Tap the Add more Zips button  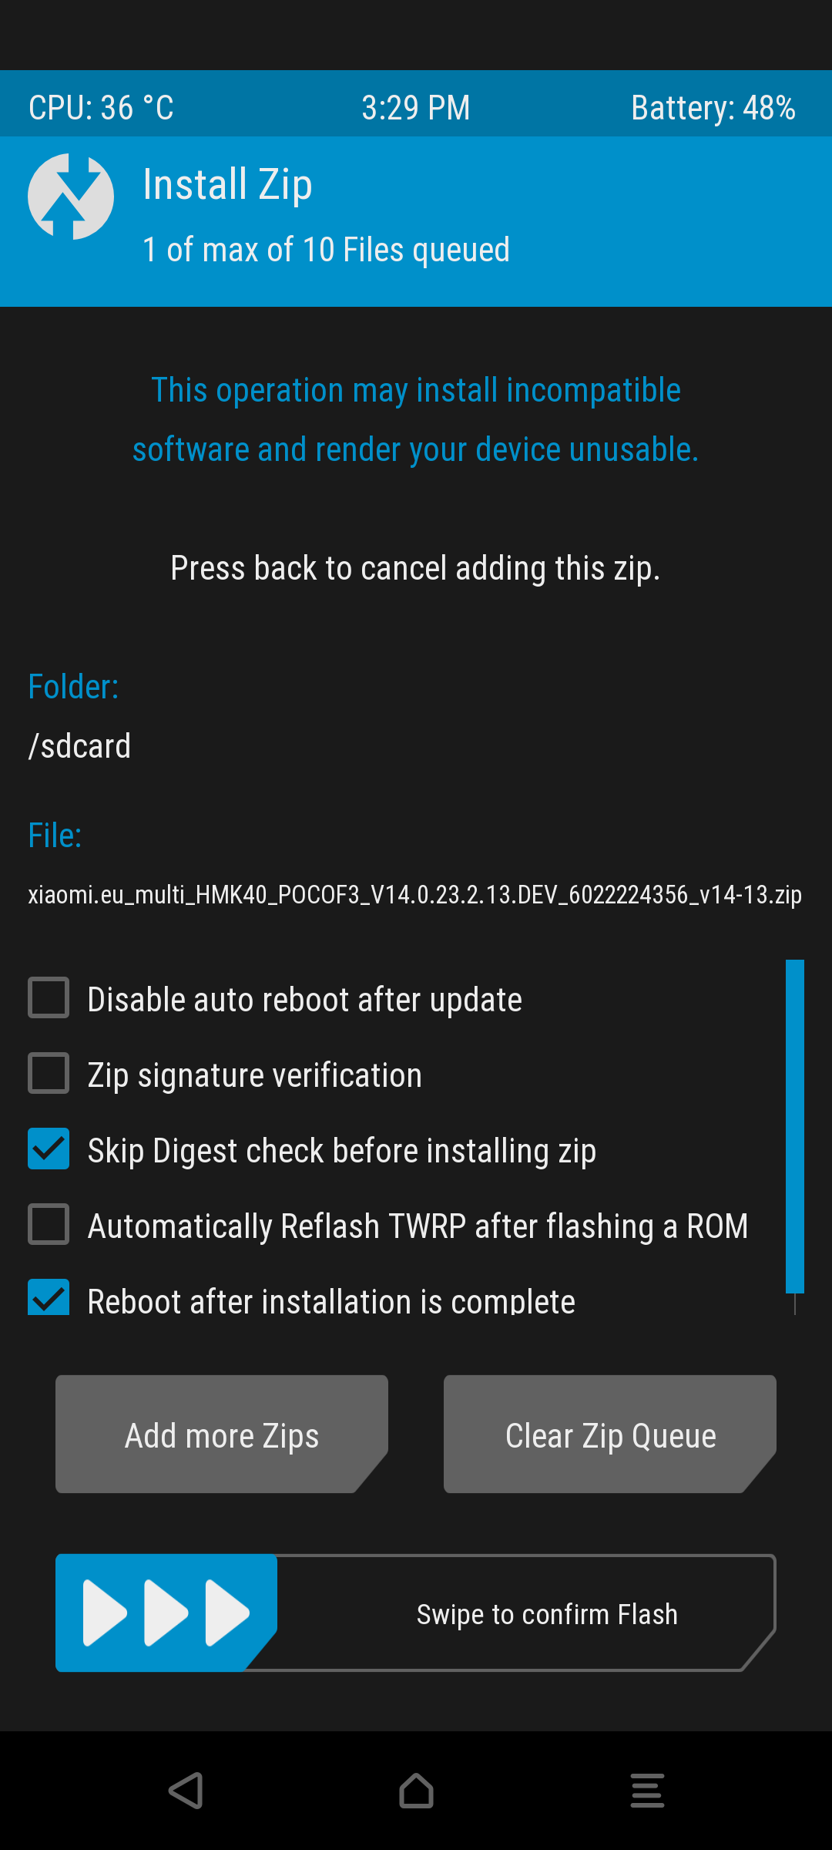[x=222, y=1434]
